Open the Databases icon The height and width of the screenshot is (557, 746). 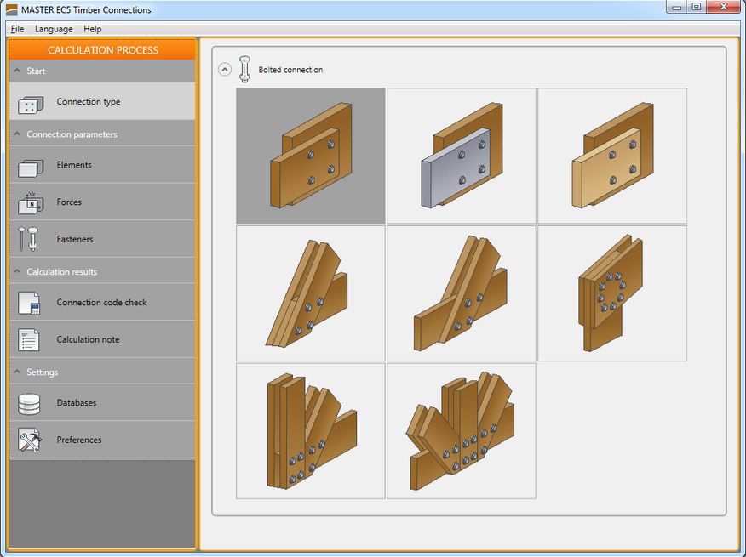coord(30,403)
